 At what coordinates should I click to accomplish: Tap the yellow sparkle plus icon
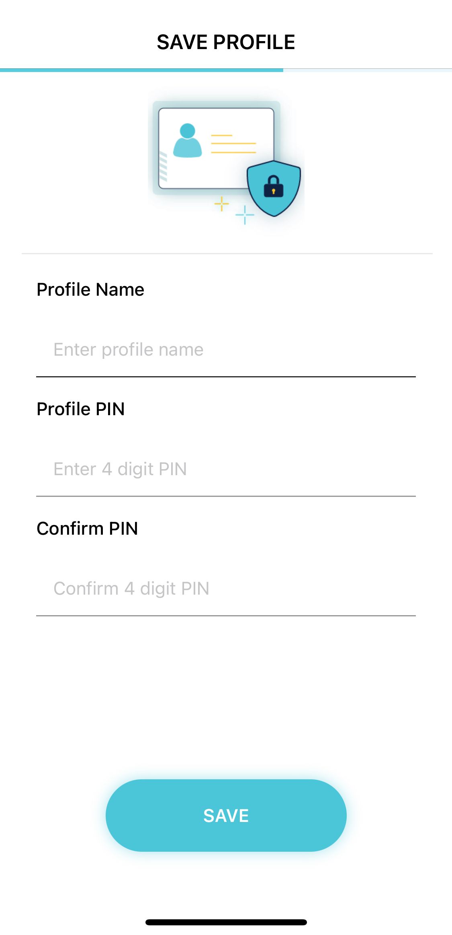(x=221, y=204)
